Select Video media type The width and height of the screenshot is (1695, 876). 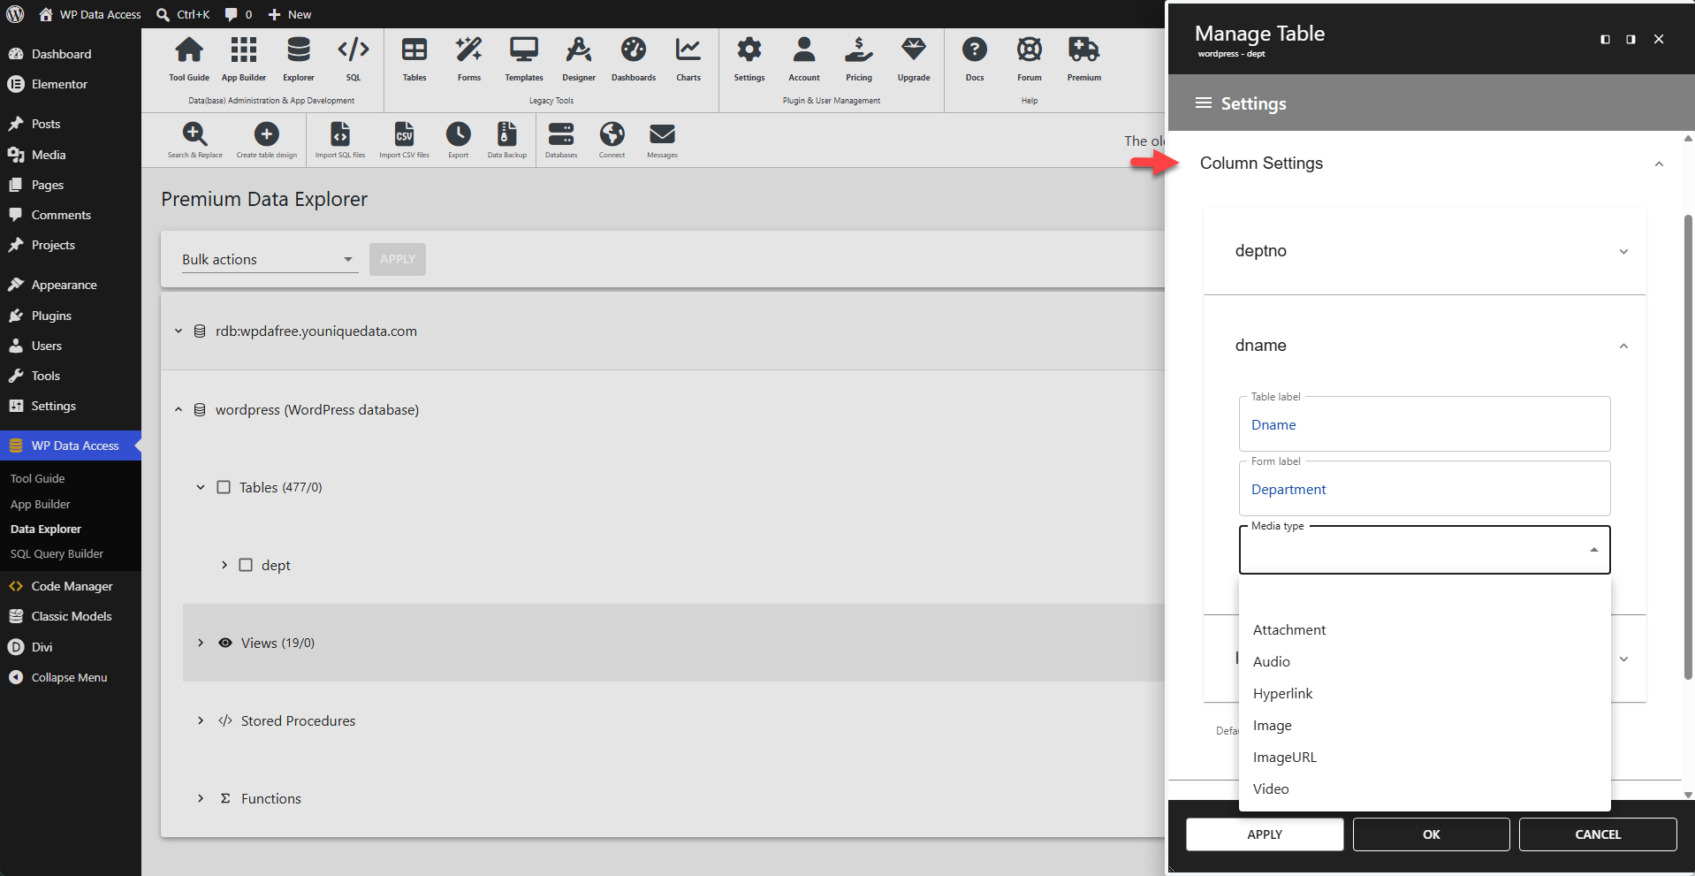click(1425, 788)
